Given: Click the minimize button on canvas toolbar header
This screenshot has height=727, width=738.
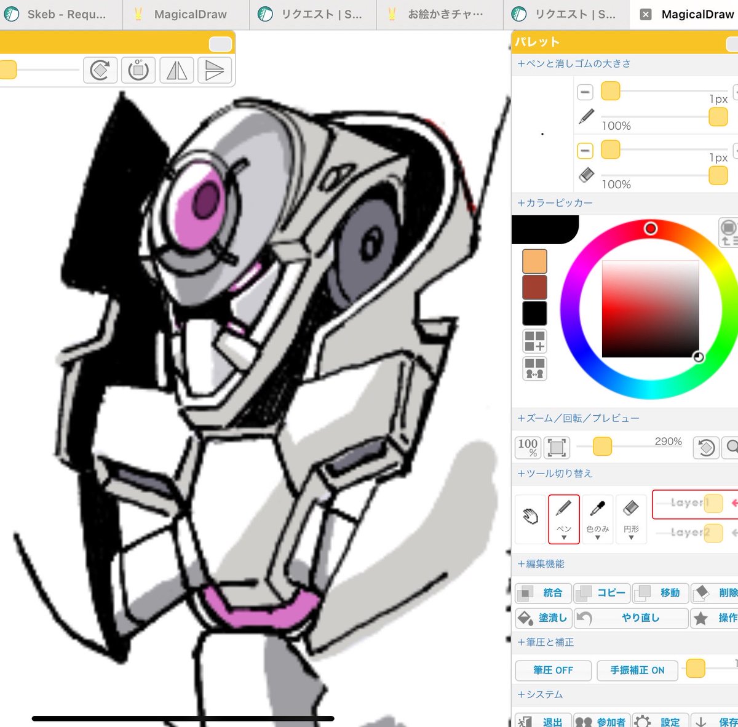Looking at the screenshot, I should point(221,44).
